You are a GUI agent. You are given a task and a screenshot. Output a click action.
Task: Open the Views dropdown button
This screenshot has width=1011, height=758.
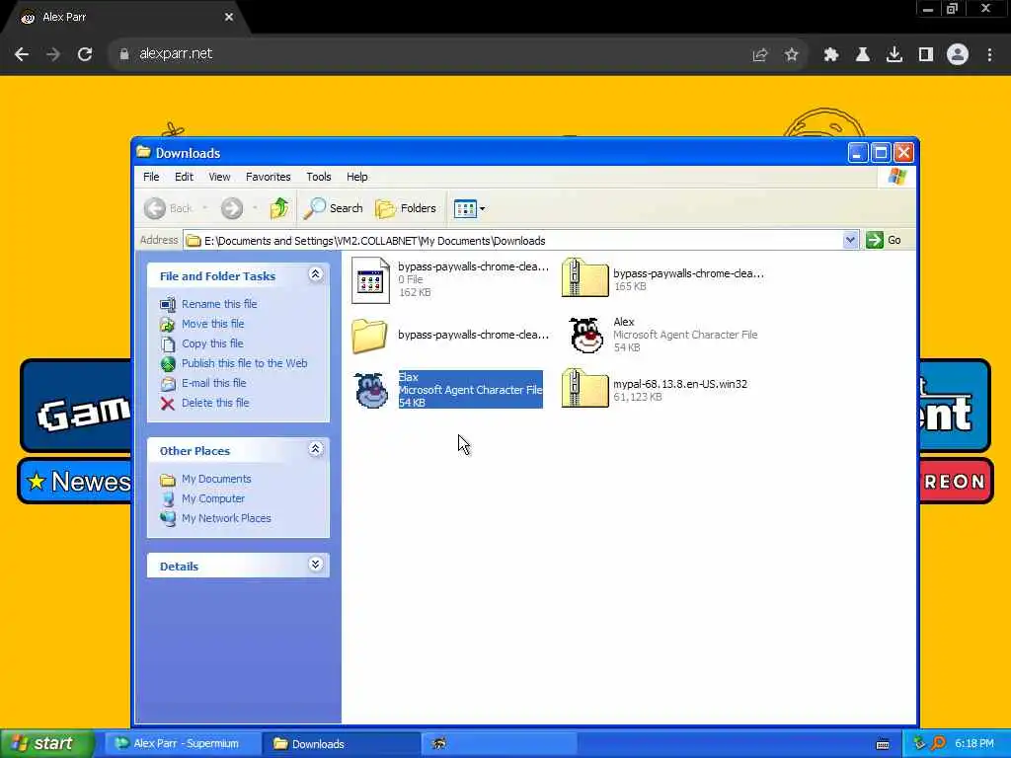(469, 208)
